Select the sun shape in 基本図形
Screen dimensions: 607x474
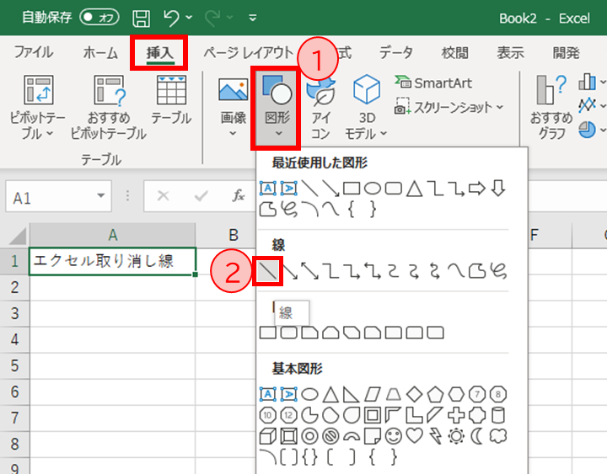tap(456, 436)
